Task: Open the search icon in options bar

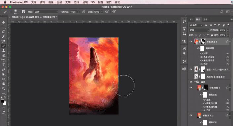Action: 222,12
